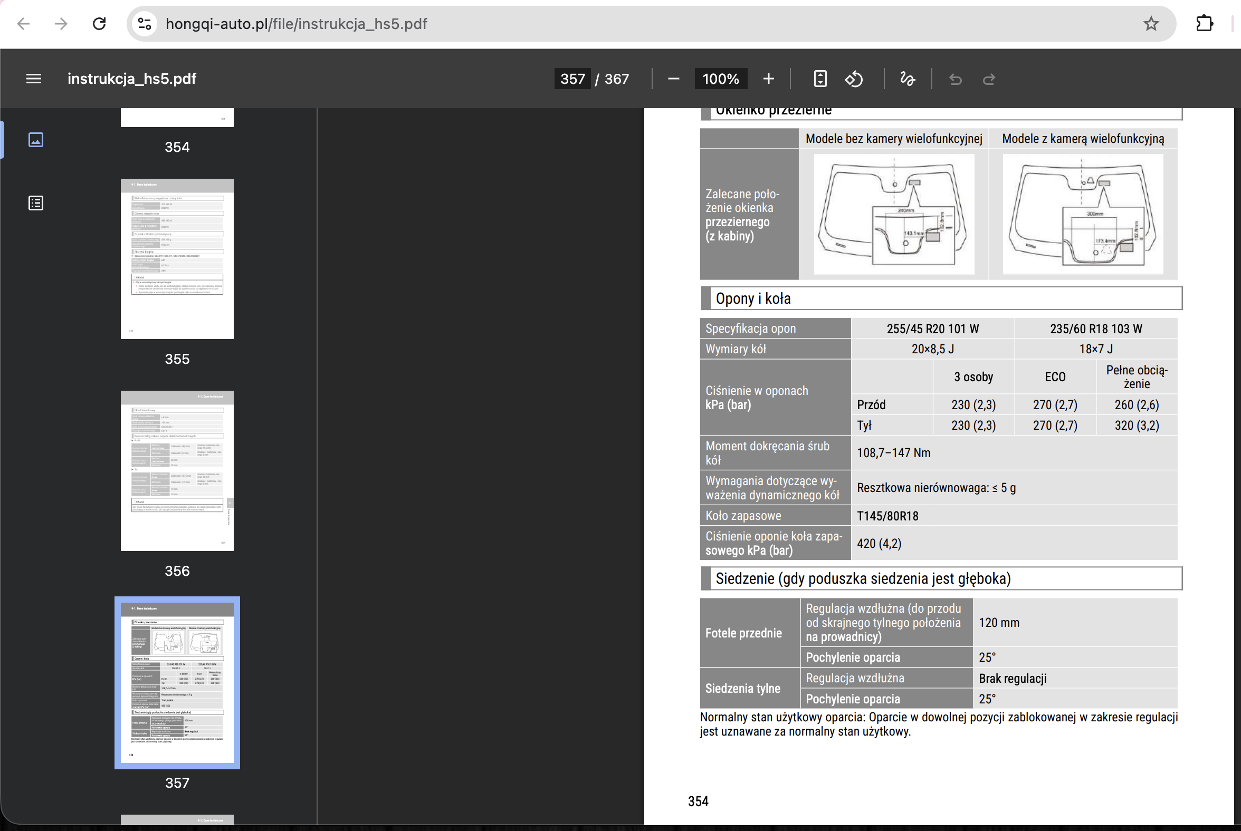This screenshot has height=831, width=1241.
Task: View site information icon in address bar
Action: click(x=144, y=24)
